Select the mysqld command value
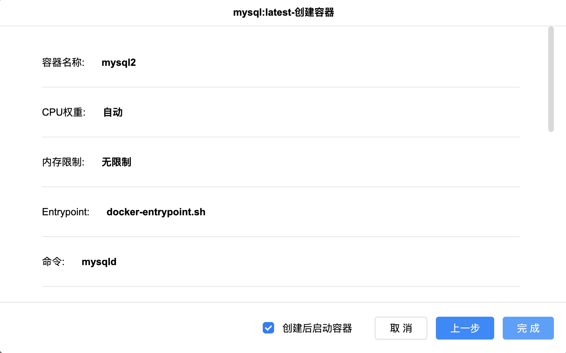566x353 pixels. click(x=99, y=262)
